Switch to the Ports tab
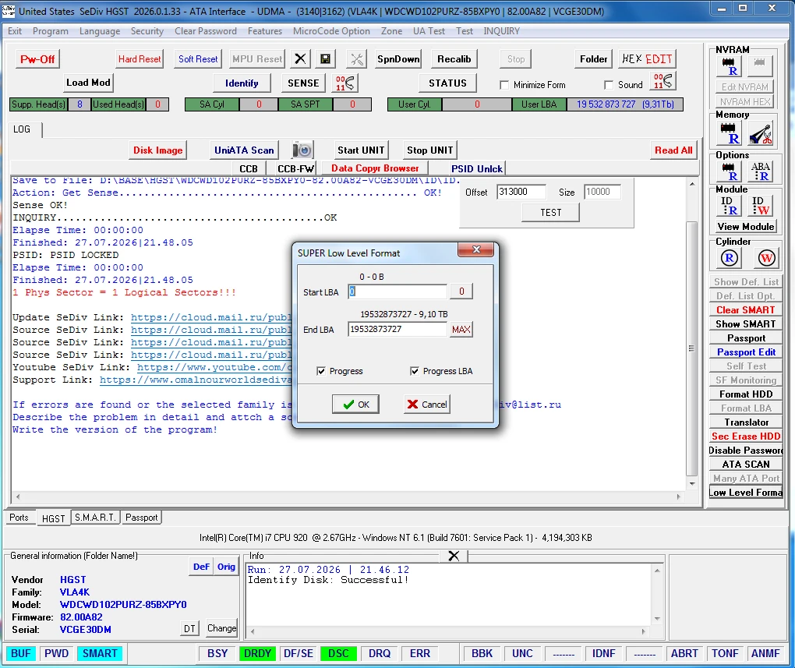Image resolution: width=795 pixels, height=668 pixels. (19, 518)
